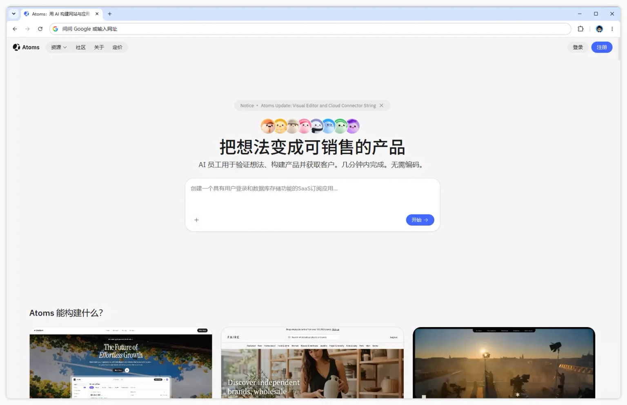
Task: Click the AI employee avatars row
Action: 310,126
